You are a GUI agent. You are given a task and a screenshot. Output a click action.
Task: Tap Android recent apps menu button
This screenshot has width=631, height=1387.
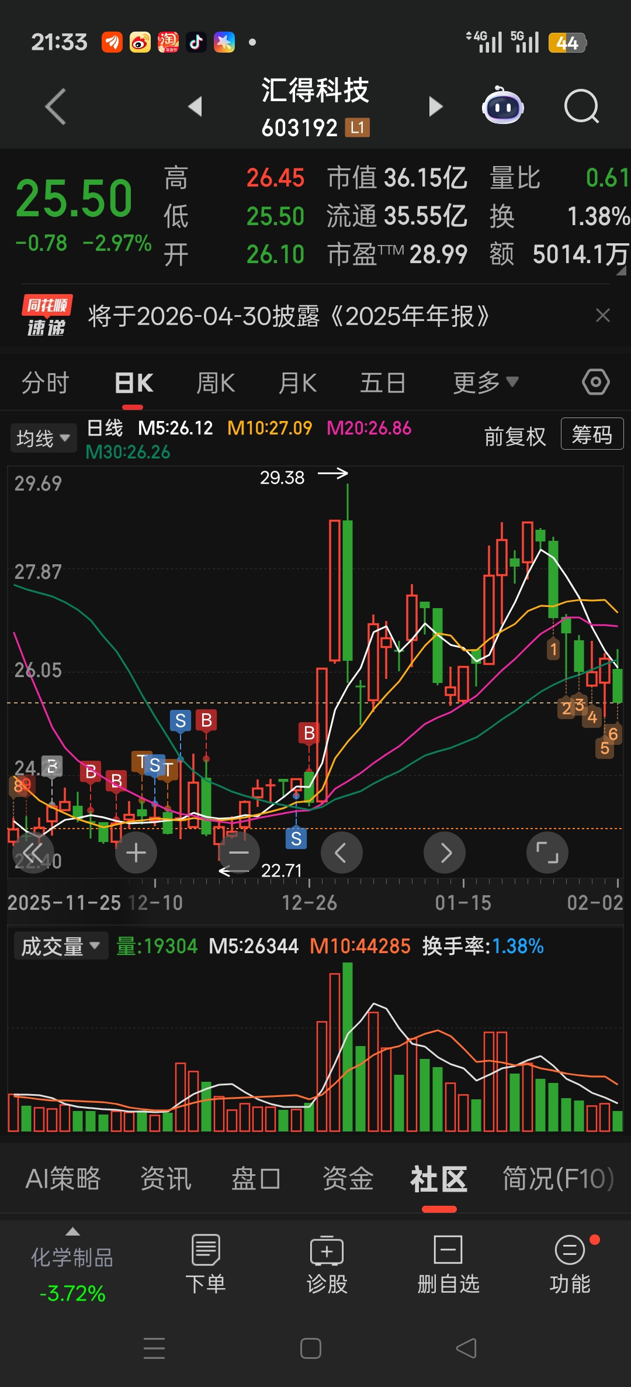154,1348
